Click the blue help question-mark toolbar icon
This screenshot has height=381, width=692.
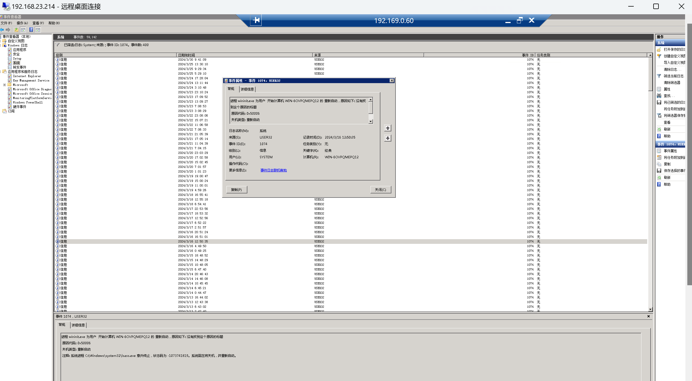(x=31, y=30)
